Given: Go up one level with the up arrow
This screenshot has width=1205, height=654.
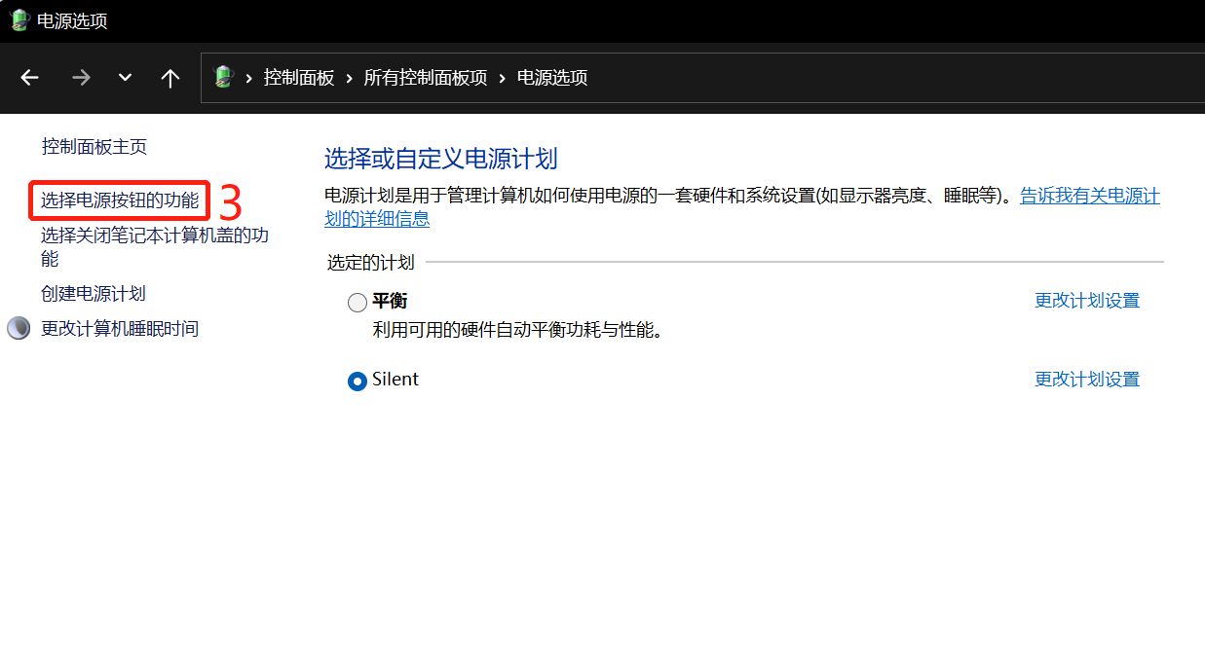Looking at the screenshot, I should tap(170, 78).
